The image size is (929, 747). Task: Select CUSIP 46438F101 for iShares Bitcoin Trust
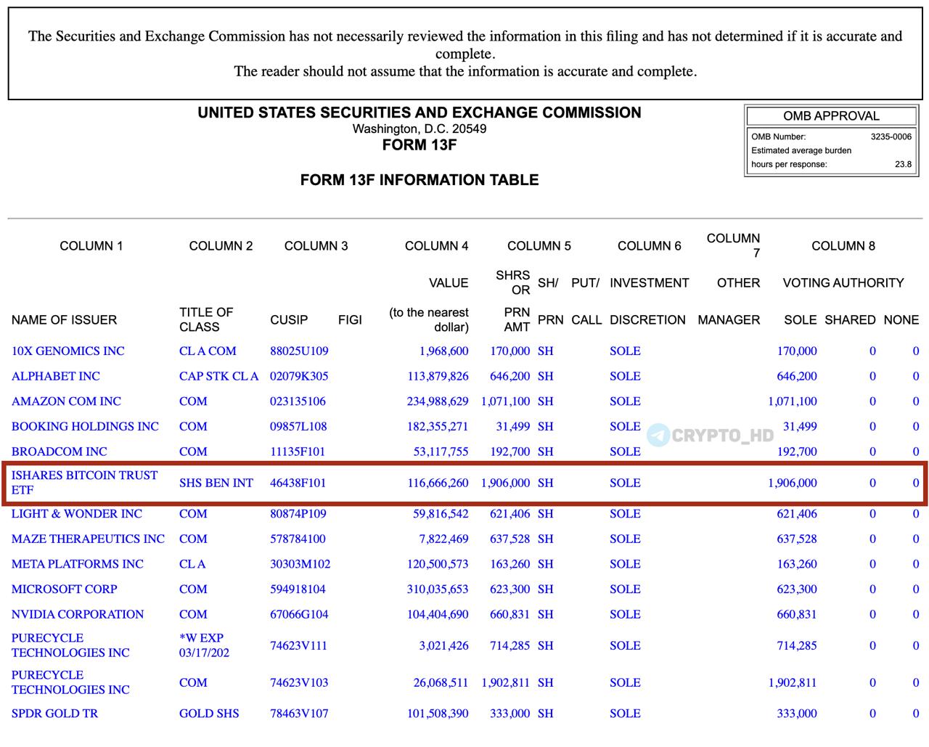click(298, 482)
